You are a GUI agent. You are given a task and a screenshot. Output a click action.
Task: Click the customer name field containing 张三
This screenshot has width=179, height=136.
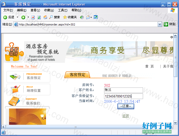coord(123,90)
